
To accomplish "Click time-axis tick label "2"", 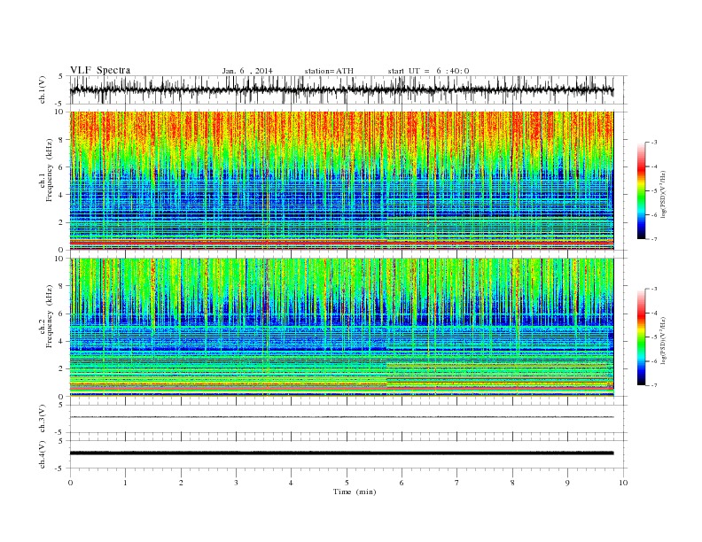I will [x=181, y=483].
